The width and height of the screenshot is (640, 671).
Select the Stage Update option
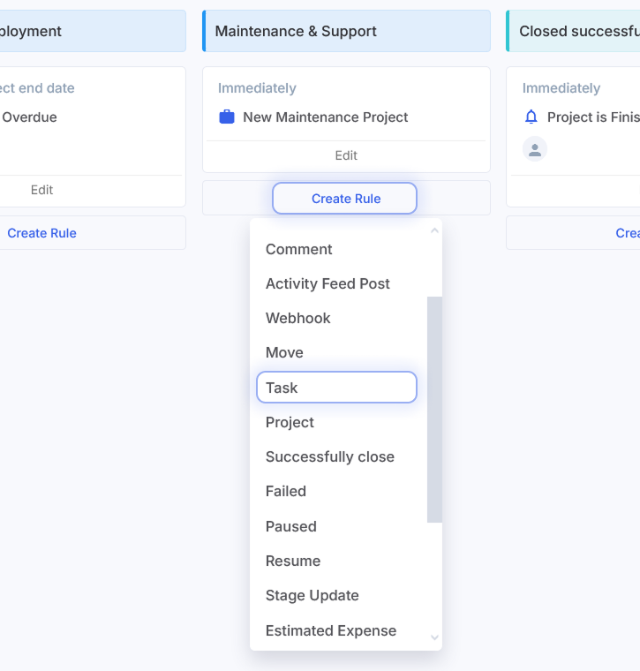(x=312, y=595)
